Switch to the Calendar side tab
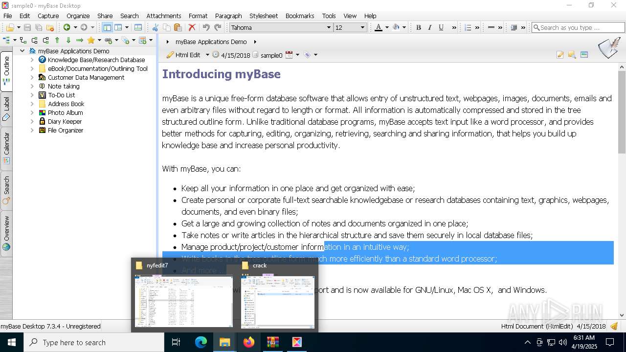Image resolution: width=626 pixels, height=352 pixels. pos(6,148)
